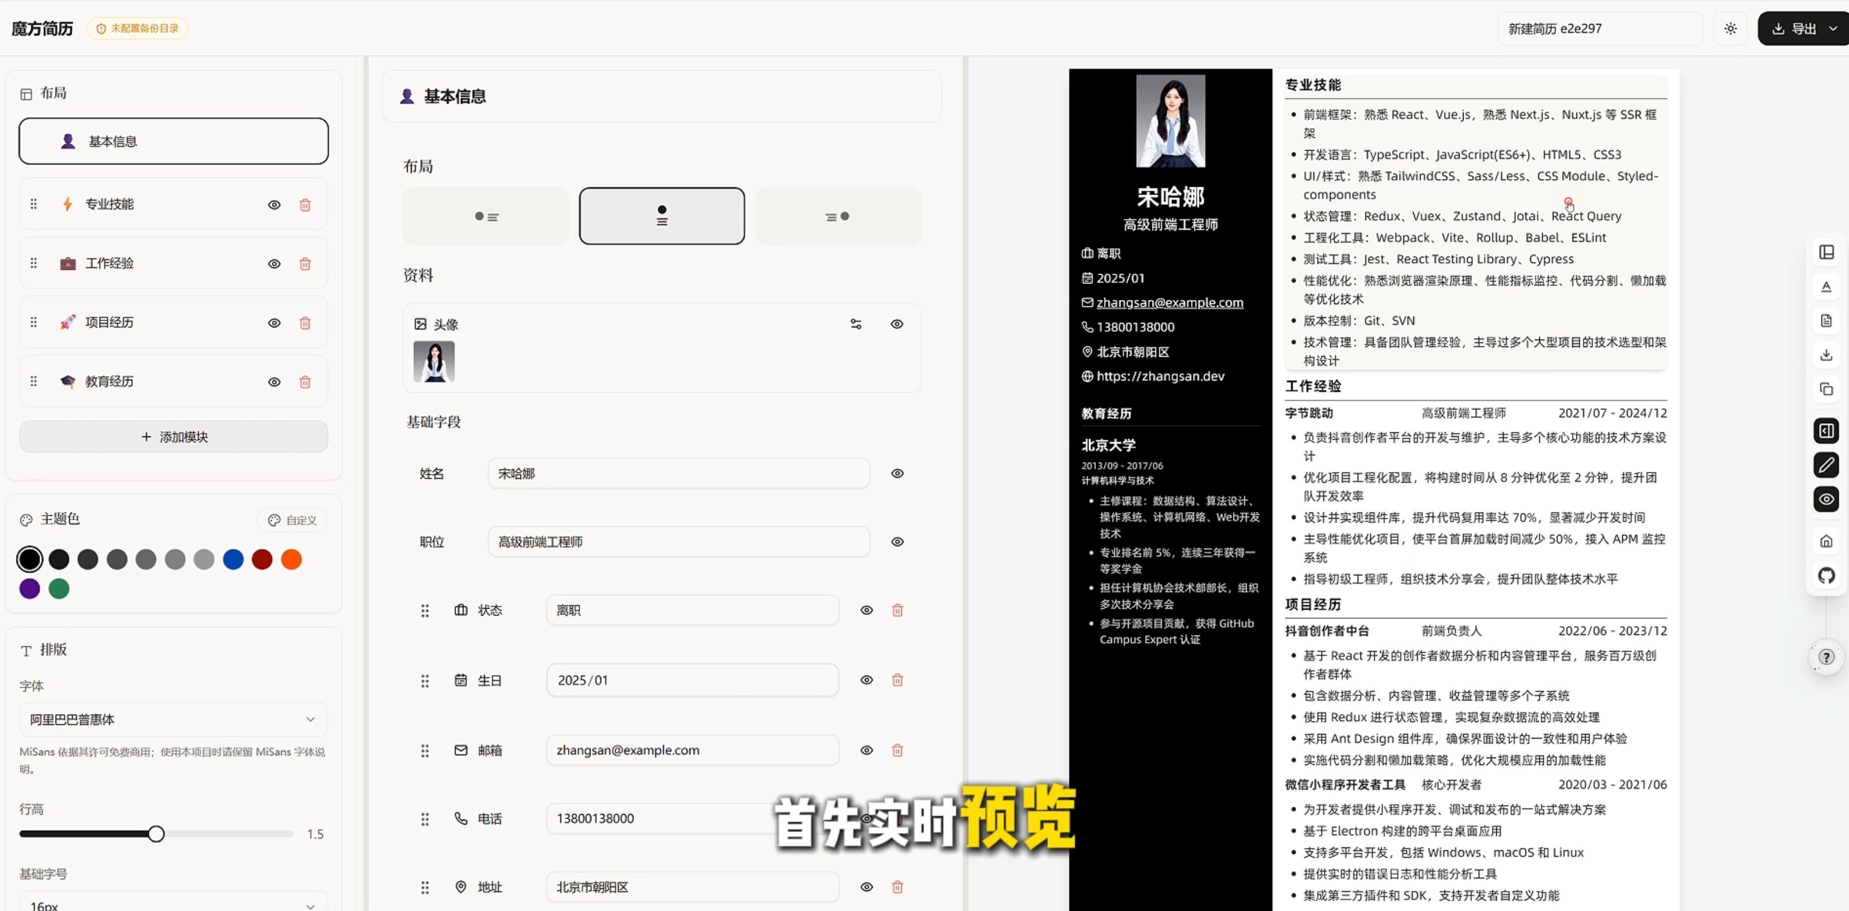Hide the 专业技能 module using eye icon
1849x911 pixels.
tap(274, 204)
